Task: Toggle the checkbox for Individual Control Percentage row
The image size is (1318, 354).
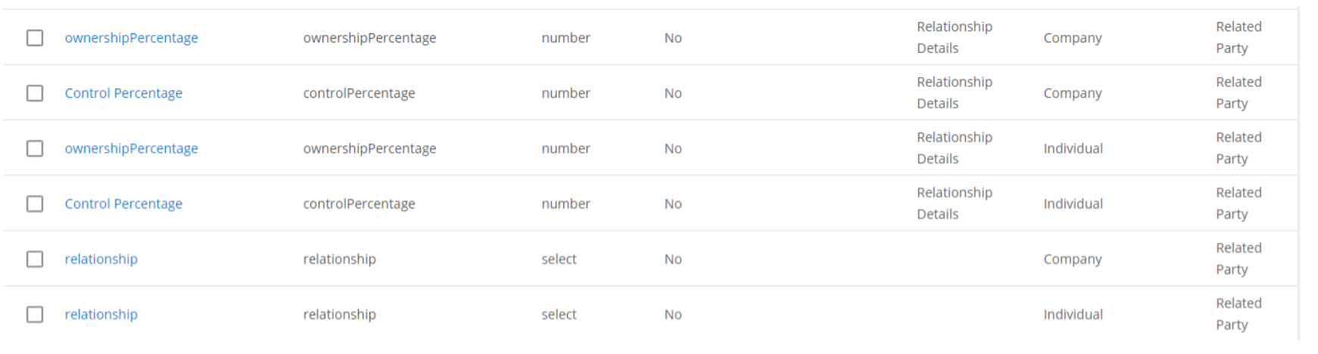Action: (35, 203)
